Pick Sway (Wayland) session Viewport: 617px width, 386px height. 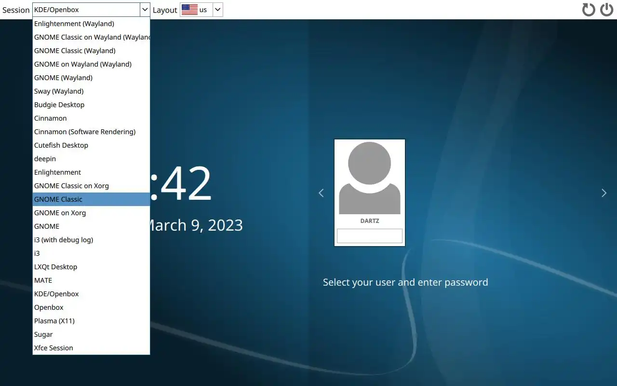click(91, 91)
